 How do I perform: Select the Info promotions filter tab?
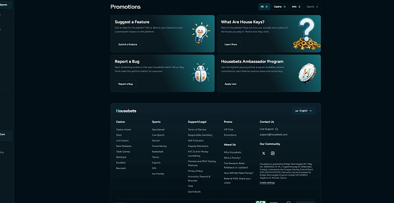pyautogui.click(x=296, y=7)
